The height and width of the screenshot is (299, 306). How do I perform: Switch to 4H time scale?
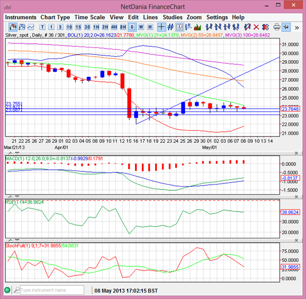[x=114, y=27]
